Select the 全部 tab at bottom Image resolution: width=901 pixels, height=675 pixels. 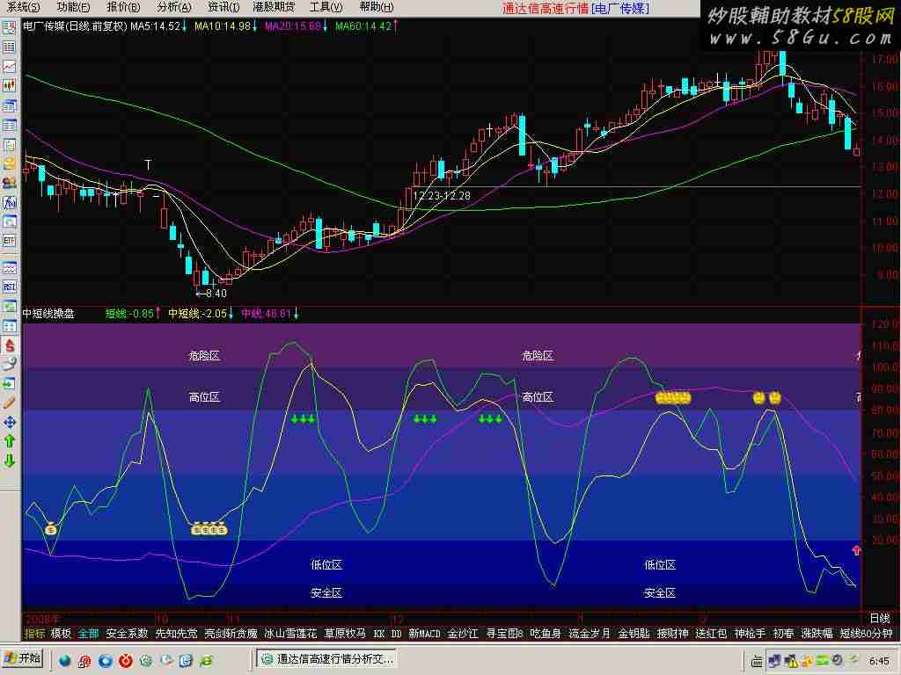89,634
